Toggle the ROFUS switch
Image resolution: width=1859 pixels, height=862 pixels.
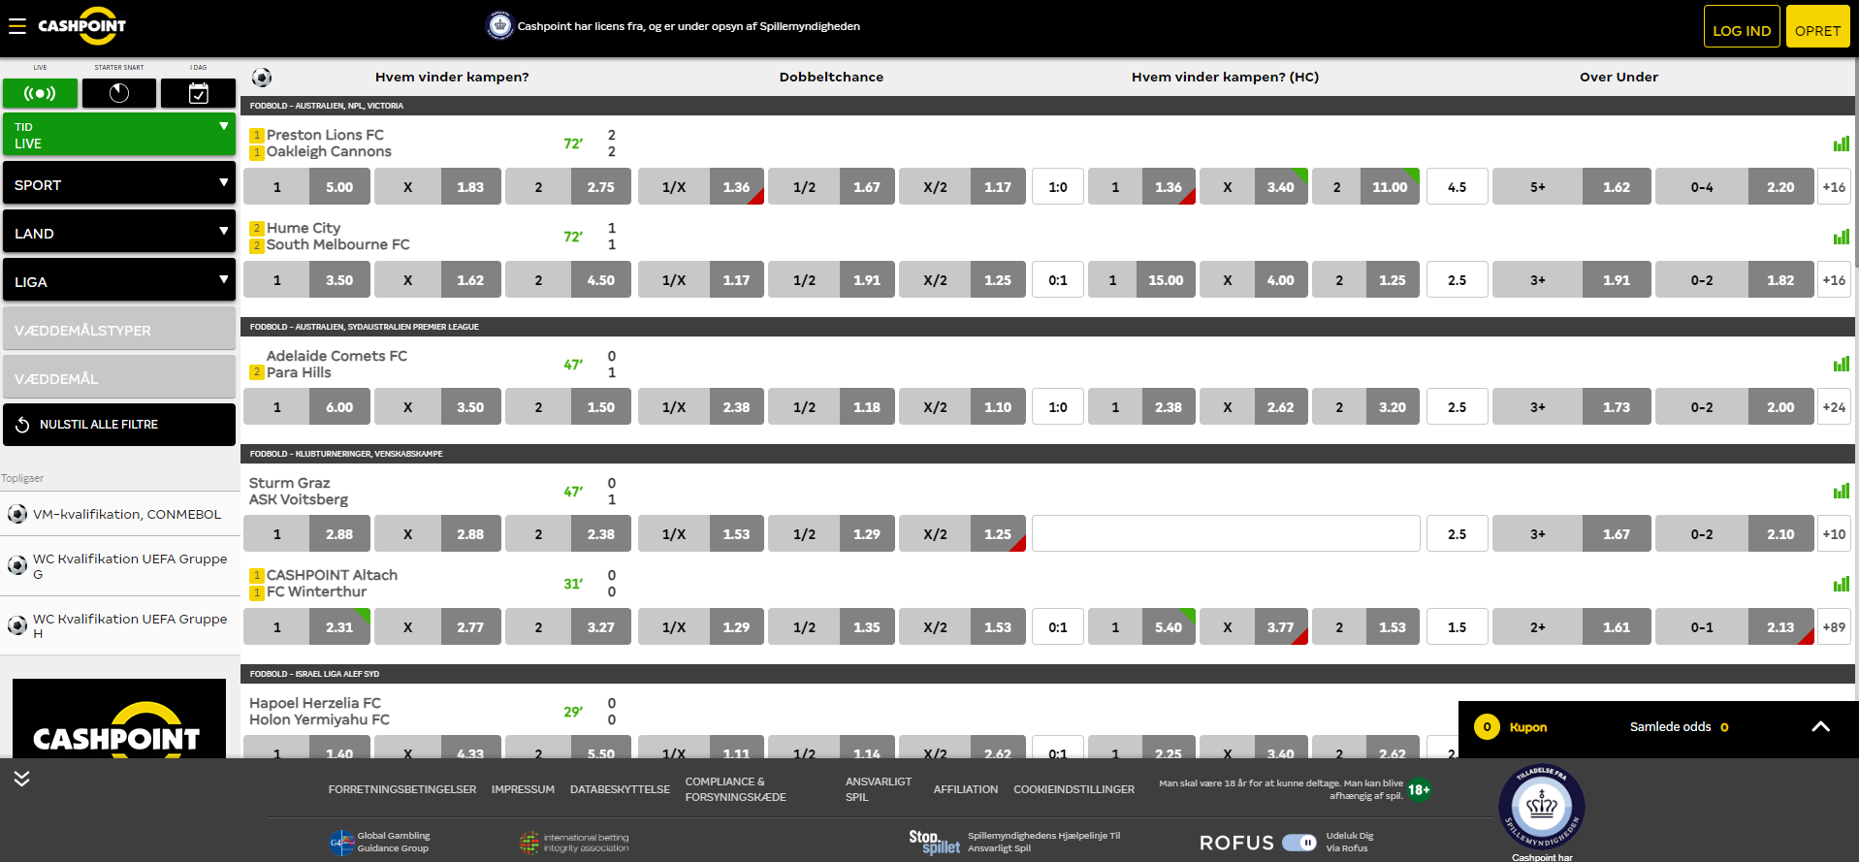1299,842
